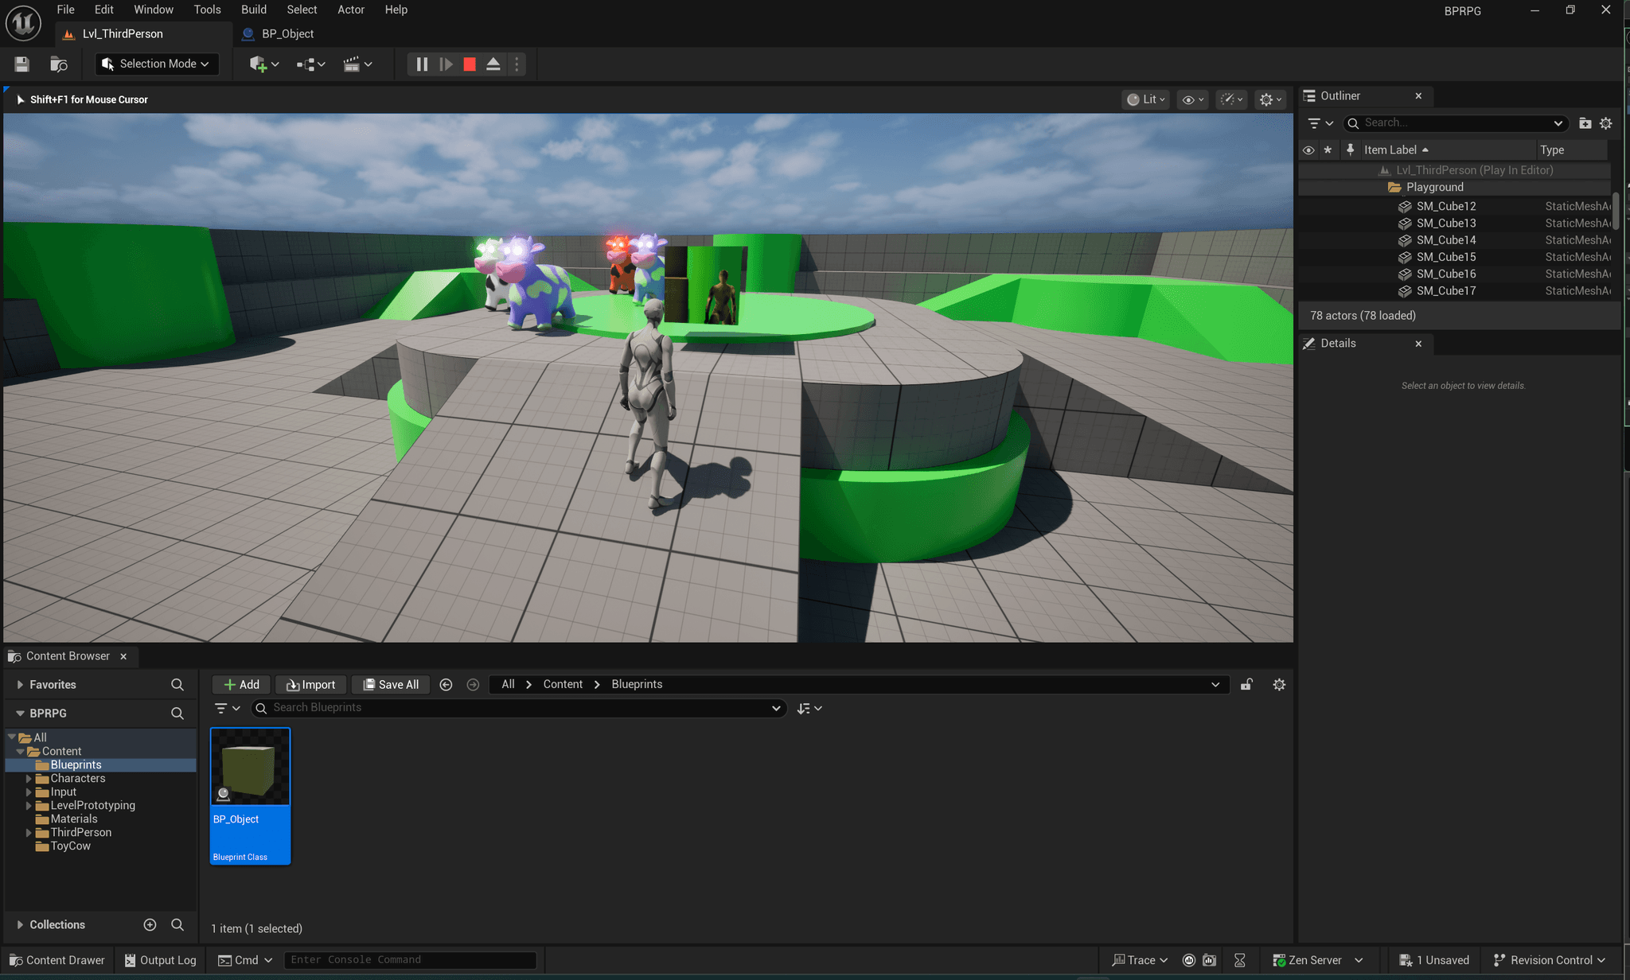Click the Frame Skip button

coord(446,64)
